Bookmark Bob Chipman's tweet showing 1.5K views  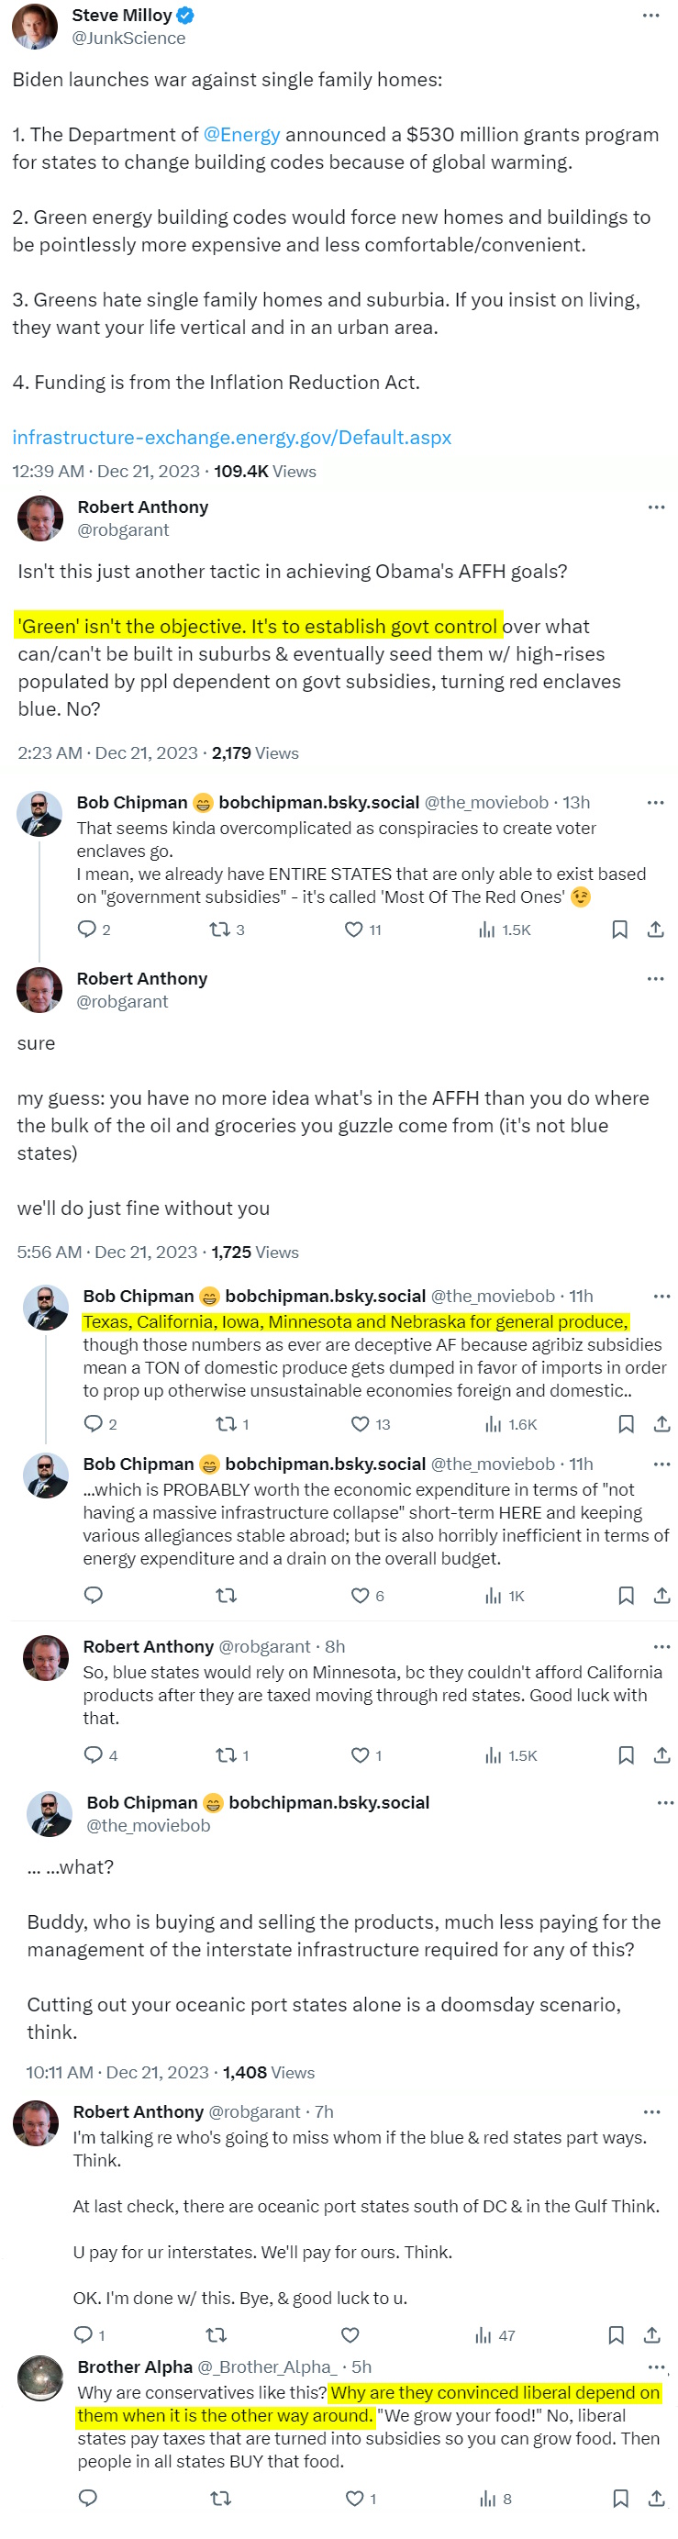tap(620, 929)
